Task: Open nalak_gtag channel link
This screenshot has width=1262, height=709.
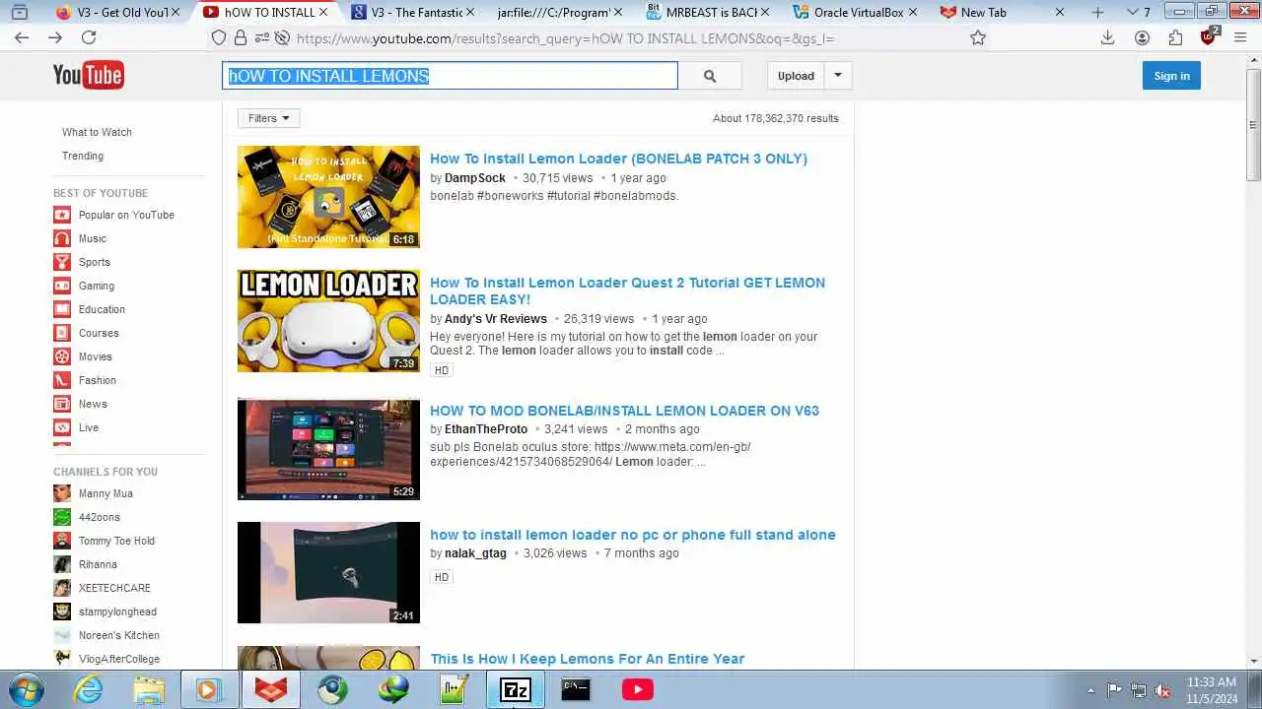Action: [x=475, y=553]
